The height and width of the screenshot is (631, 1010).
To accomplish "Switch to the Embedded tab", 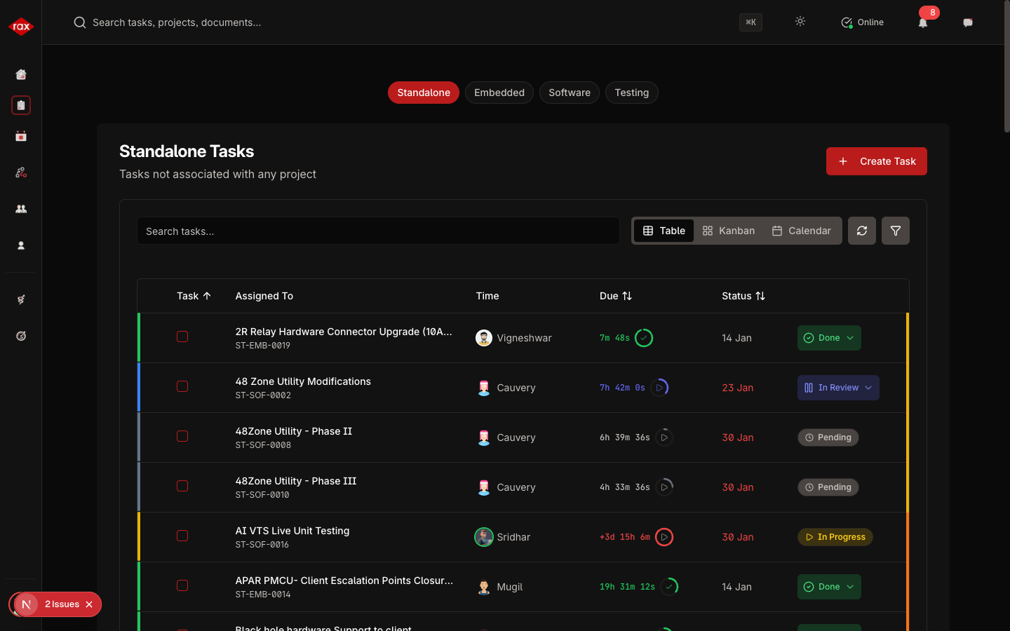I will (499, 93).
